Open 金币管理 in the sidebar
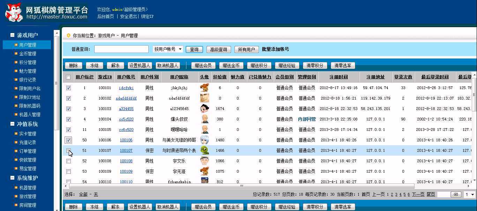Viewport: 477px width, 211px height. [x=28, y=54]
